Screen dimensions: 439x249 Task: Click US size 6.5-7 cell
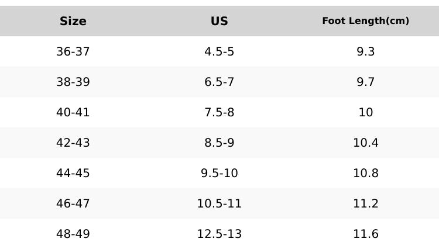219,82
